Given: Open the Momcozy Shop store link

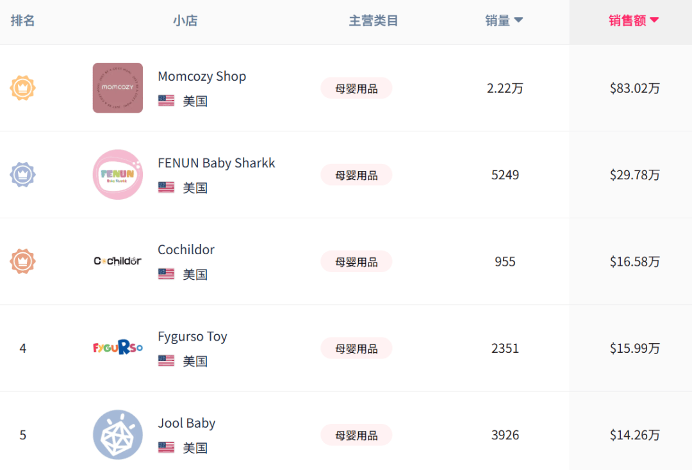Looking at the screenshot, I should [202, 76].
